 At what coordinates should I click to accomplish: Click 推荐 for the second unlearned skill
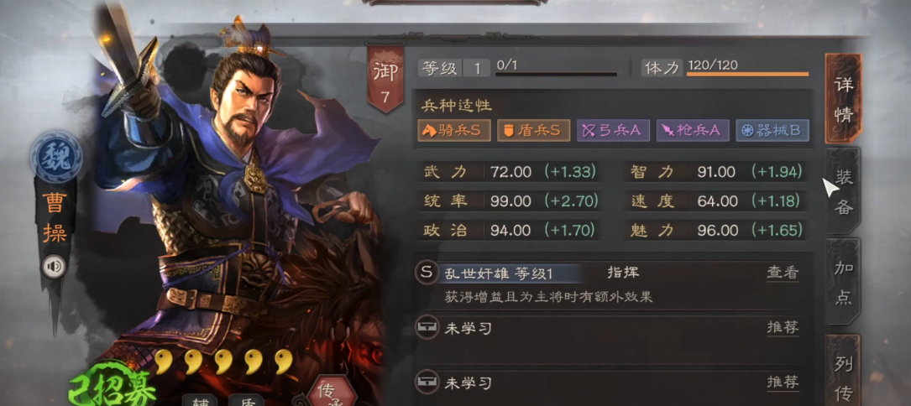(x=783, y=383)
